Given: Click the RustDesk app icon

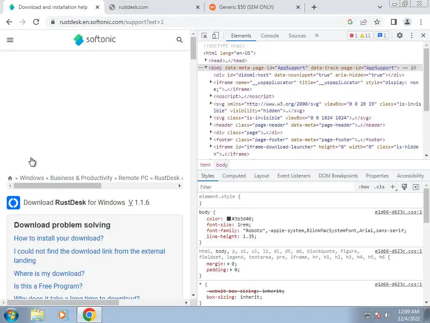Looking at the screenshot, I should 13,203.
